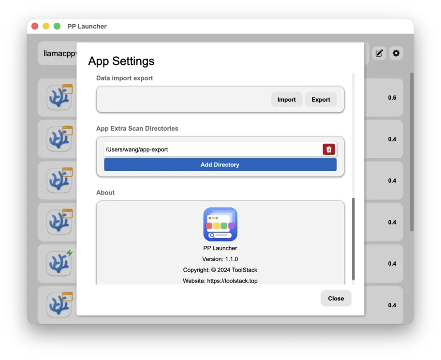This screenshot has height=360, width=441.
Task: Close the App Settings dialog
Action: pyautogui.click(x=336, y=299)
